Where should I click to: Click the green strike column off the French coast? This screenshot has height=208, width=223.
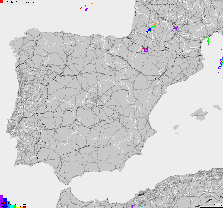pyautogui.click(x=208, y=40)
